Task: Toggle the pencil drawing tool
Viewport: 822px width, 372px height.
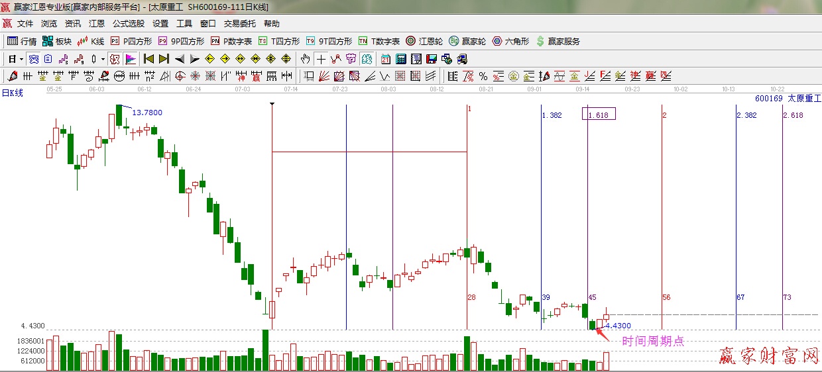Action: [12, 76]
